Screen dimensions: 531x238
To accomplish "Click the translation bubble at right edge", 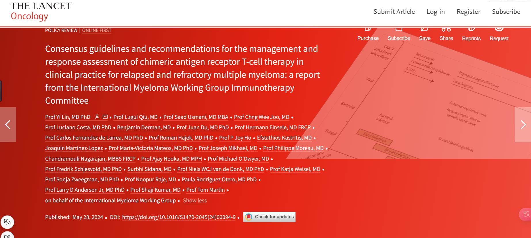I will coord(526,214).
